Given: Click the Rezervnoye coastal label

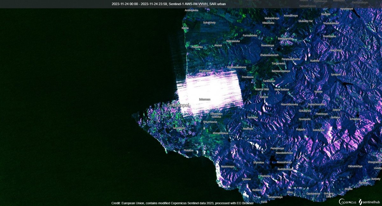Looking at the screenshot, I should (228, 166).
